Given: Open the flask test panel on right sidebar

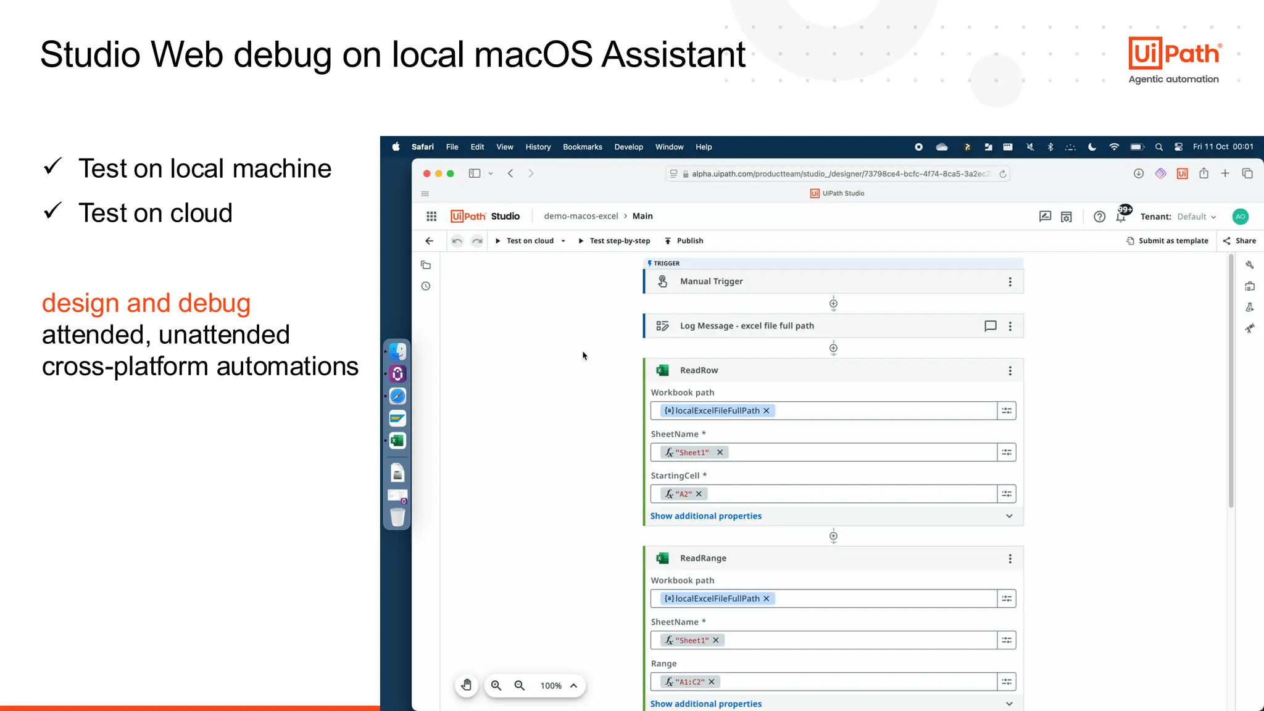Looking at the screenshot, I should pos(1250,307).
